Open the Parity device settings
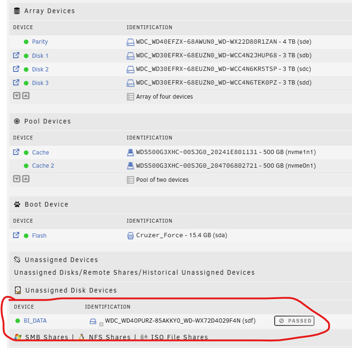This screenshot has height=348, width=352. pyautogui.click(x=40, y=42)
